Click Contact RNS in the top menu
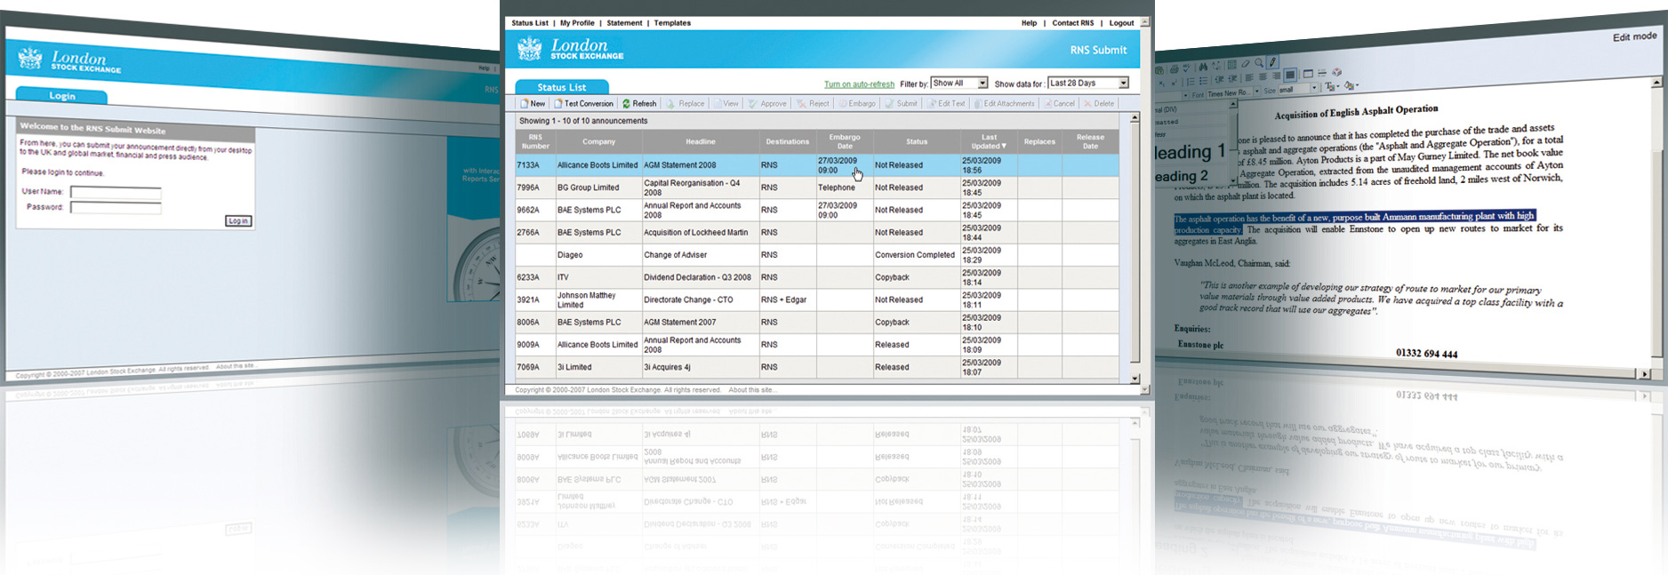 (1073, 23)
